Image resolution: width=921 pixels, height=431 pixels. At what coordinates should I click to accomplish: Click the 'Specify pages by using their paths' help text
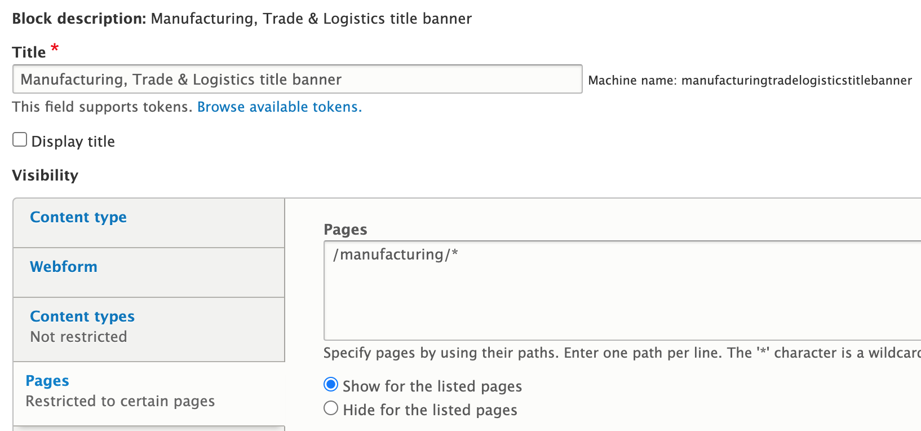point(622,353)
